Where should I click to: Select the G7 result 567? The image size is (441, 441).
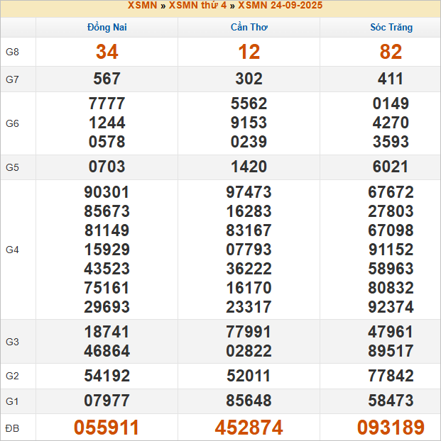[107, 79]
